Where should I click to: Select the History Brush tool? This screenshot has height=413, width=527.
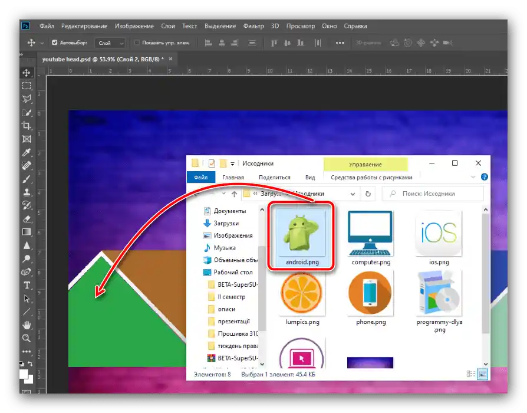click(27, 205)
